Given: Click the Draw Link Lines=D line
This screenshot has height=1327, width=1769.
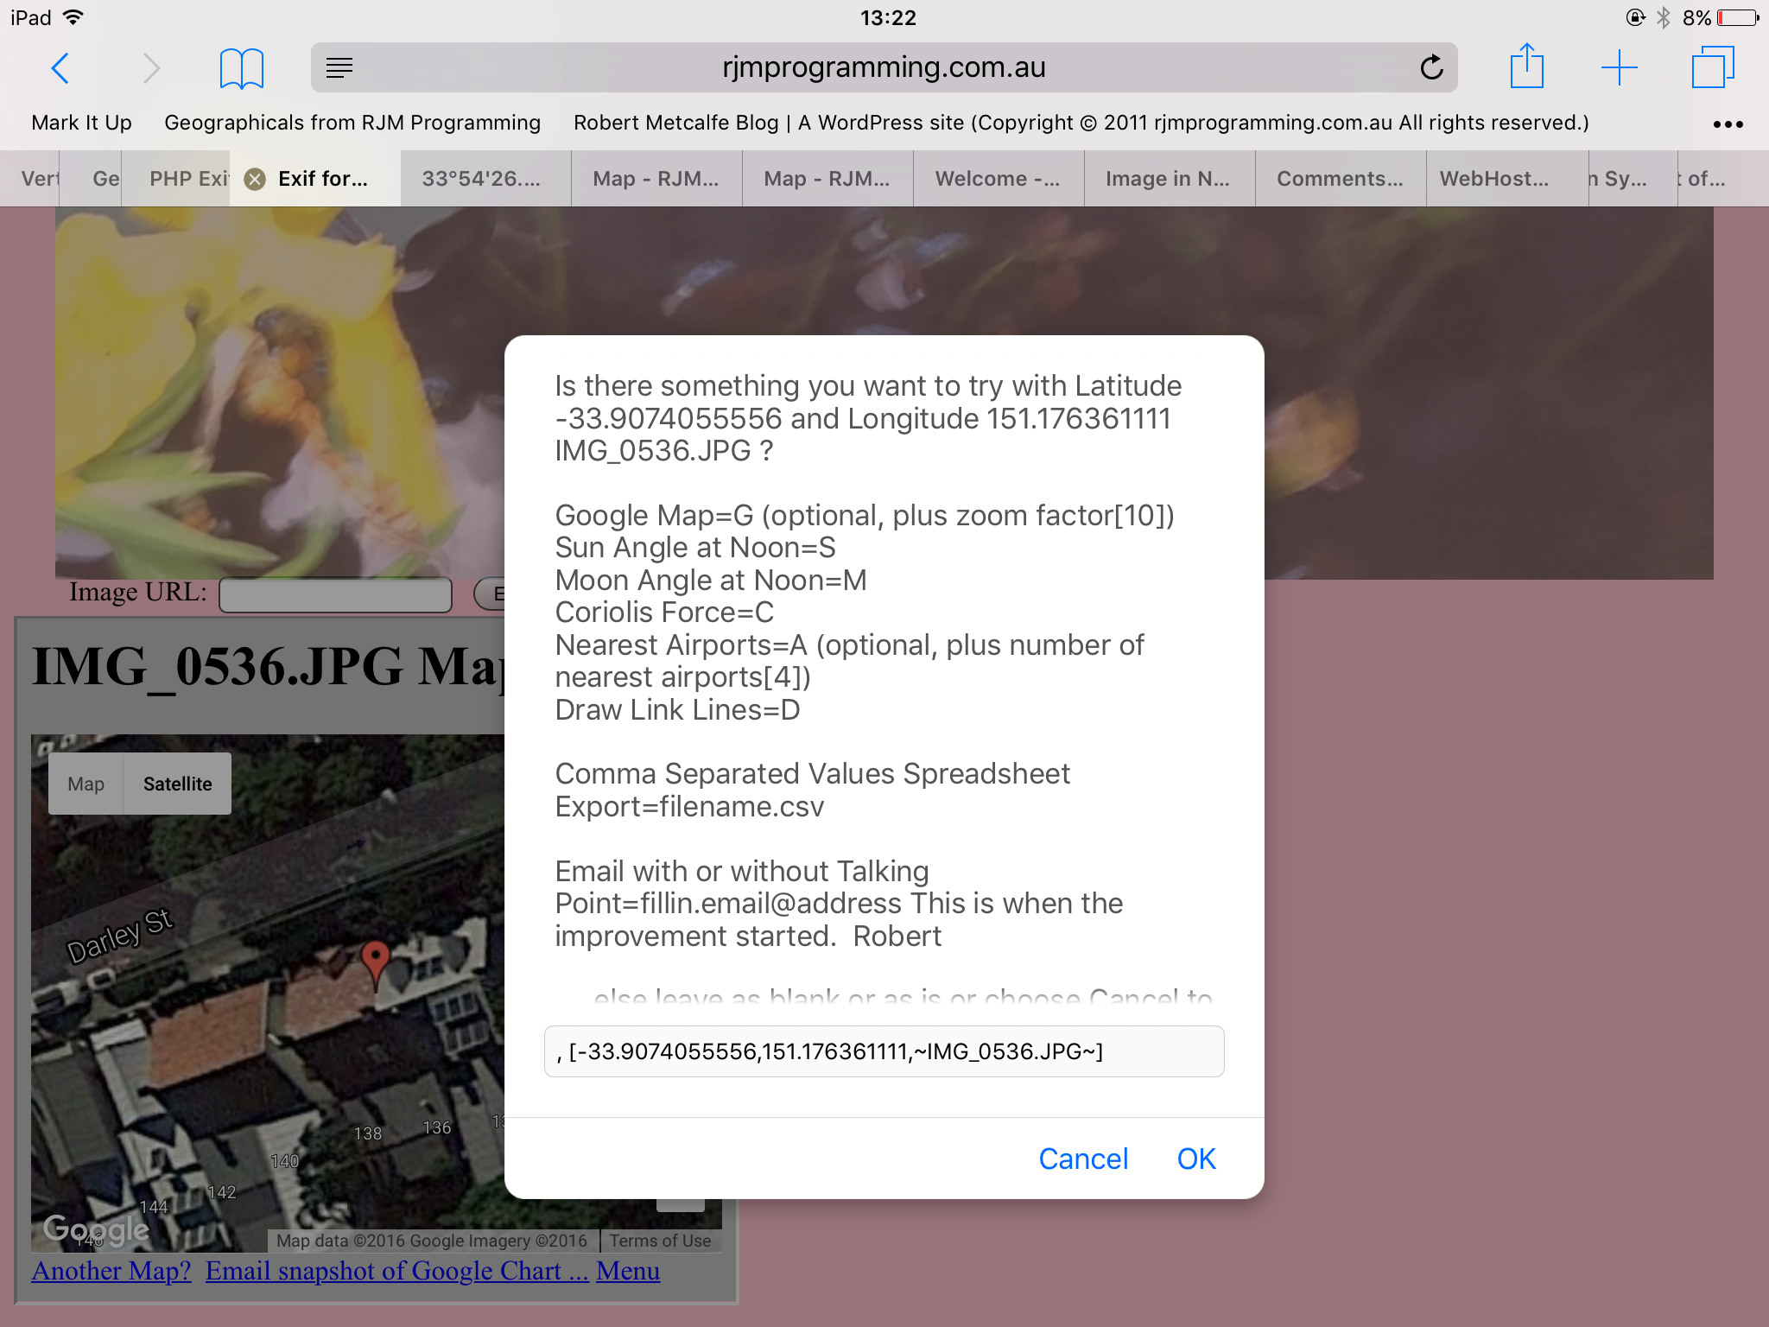Looking at the screenshot, I should [677, 709].
